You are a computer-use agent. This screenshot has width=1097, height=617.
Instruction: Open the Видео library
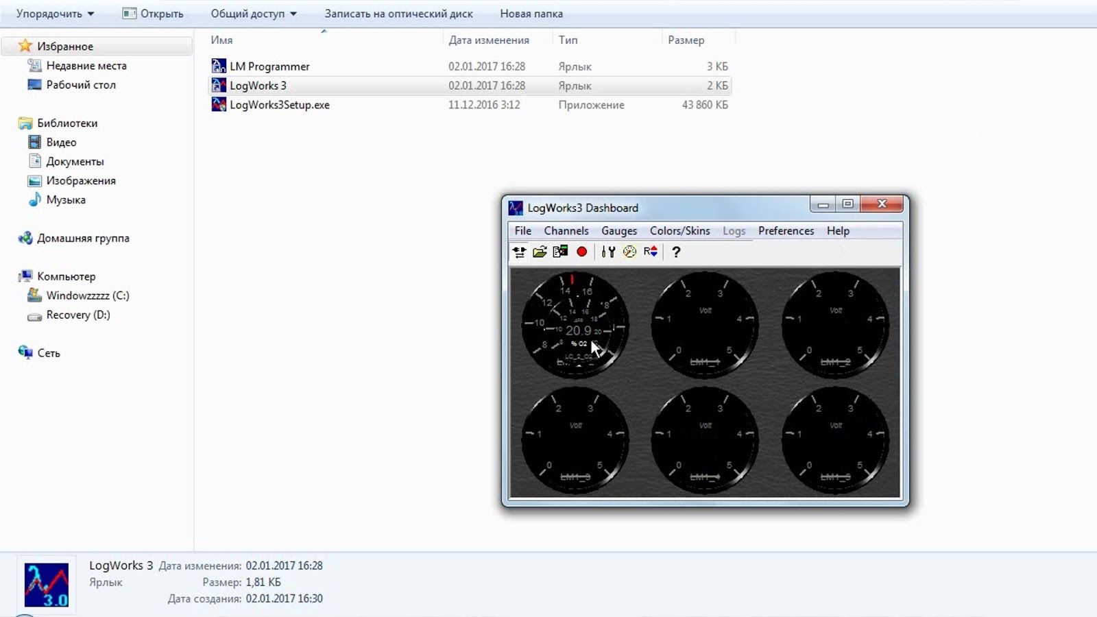(x=61, y=143)
